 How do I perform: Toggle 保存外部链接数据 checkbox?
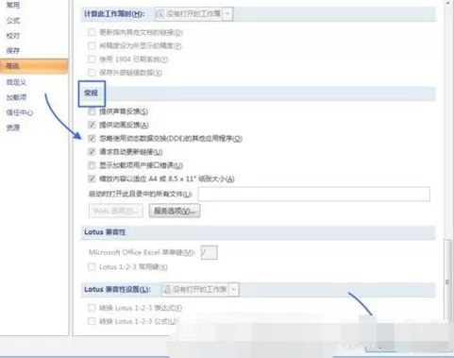click(x=92, y=73)
